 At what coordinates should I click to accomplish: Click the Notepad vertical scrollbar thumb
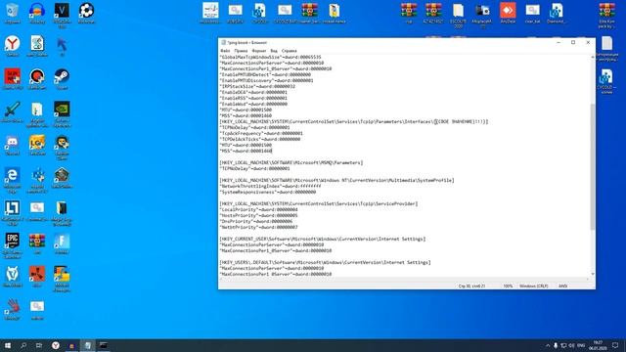593,166
